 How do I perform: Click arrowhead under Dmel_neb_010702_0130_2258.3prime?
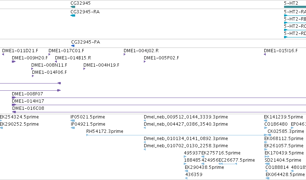pos(145,149)
